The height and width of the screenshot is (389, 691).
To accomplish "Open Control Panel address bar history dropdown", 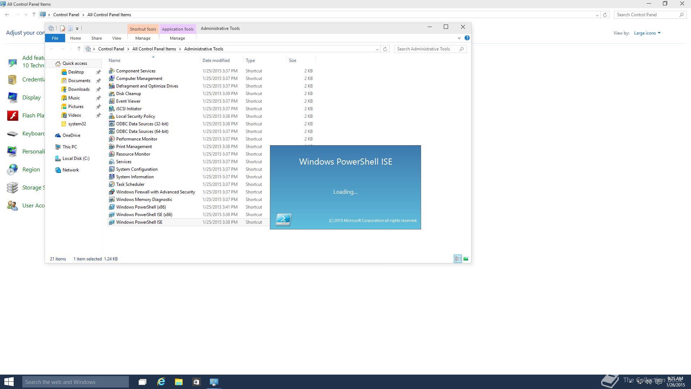I will 597,15.
